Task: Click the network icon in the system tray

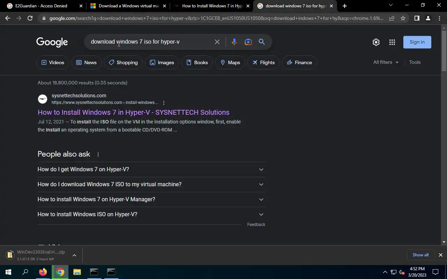Action: pos(394,272)
